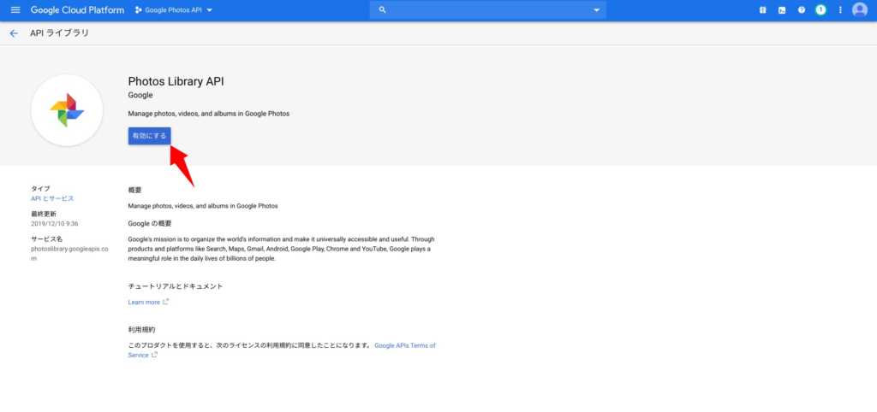This screenshot has height=412, width=877.
Task: Click the Photos Library API heading
Action: 176,81
